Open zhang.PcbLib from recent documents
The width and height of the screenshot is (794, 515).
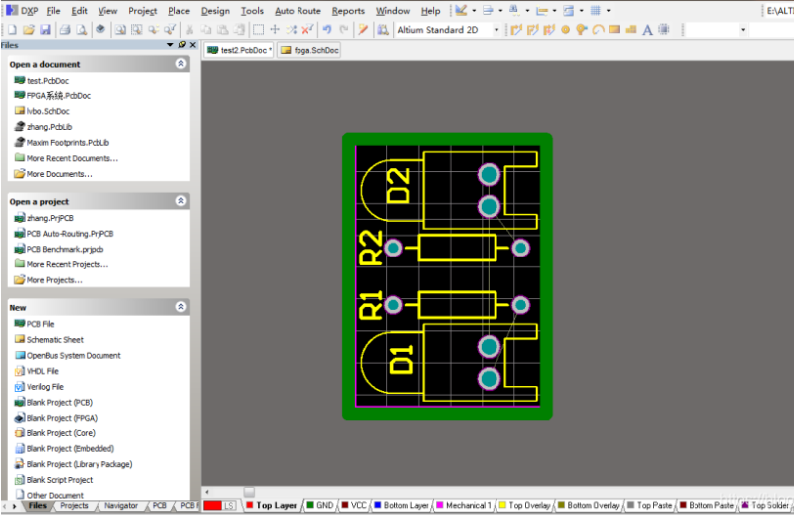pos(49,127)
